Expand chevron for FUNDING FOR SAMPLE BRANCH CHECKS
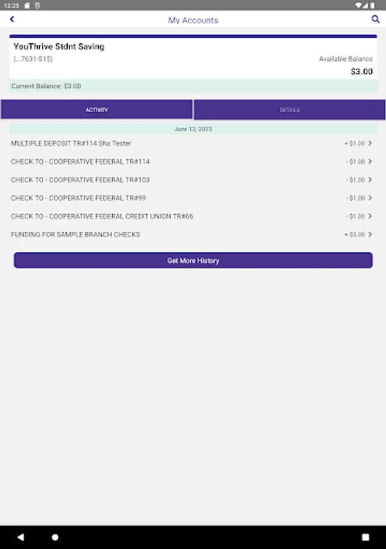The image size is (386, 549). click(370, 234)
